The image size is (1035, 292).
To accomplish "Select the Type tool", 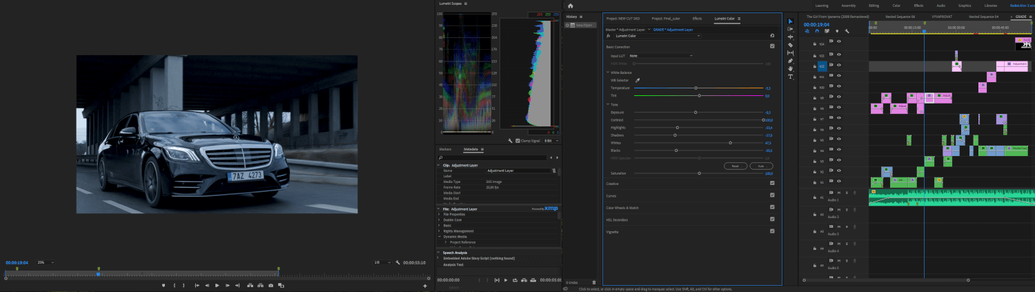I will click(791, 77).
